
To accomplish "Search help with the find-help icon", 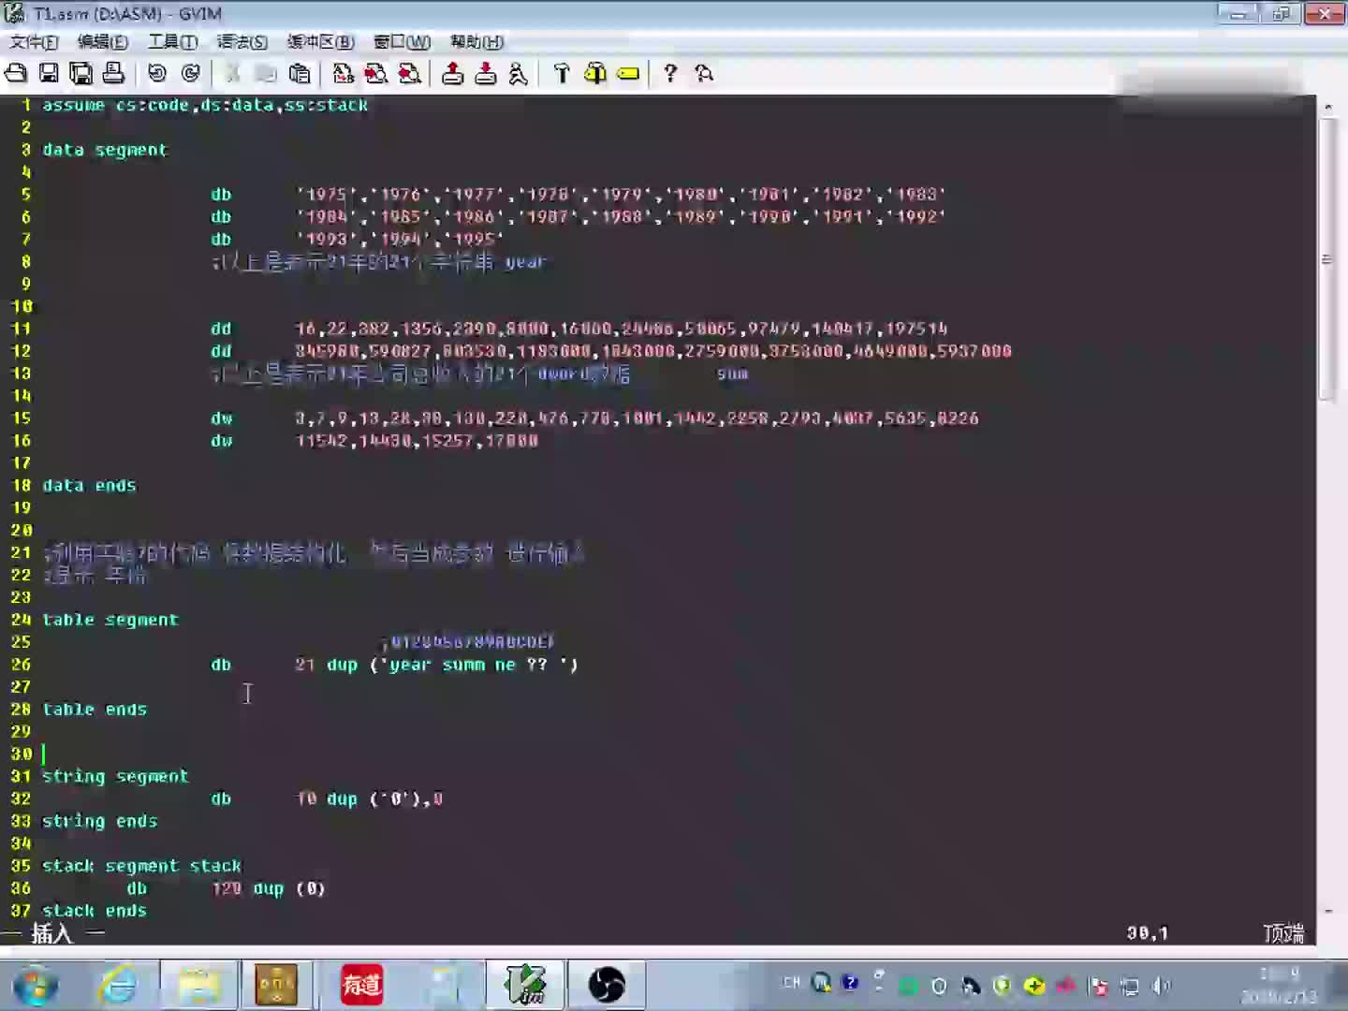I will pyautogui.click(x=704, y=73).
